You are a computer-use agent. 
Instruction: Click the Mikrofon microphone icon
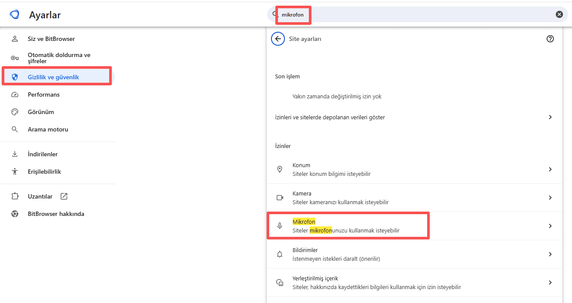click(x=280, y=226)
